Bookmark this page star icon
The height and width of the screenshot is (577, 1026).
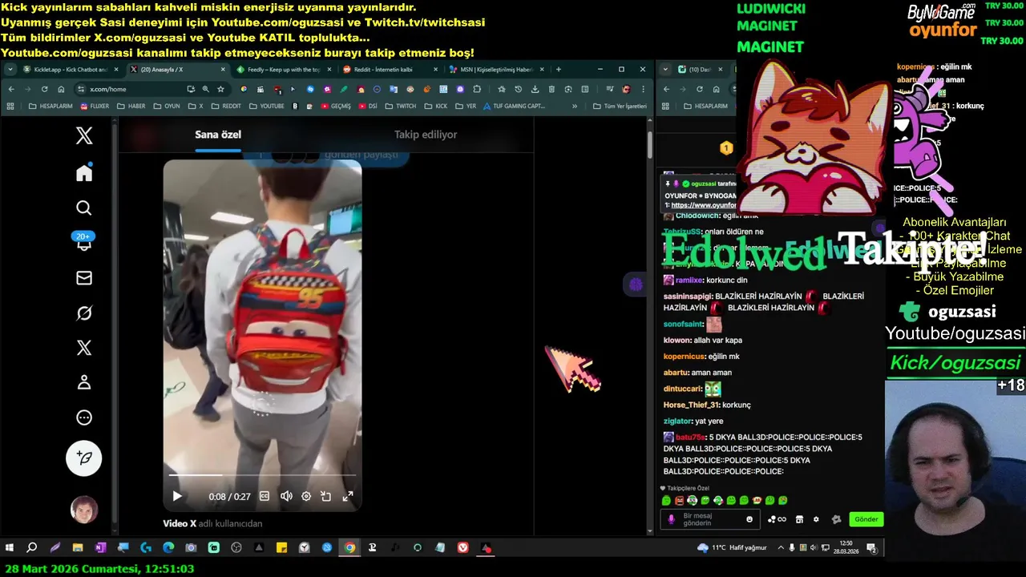click(220, 89)
